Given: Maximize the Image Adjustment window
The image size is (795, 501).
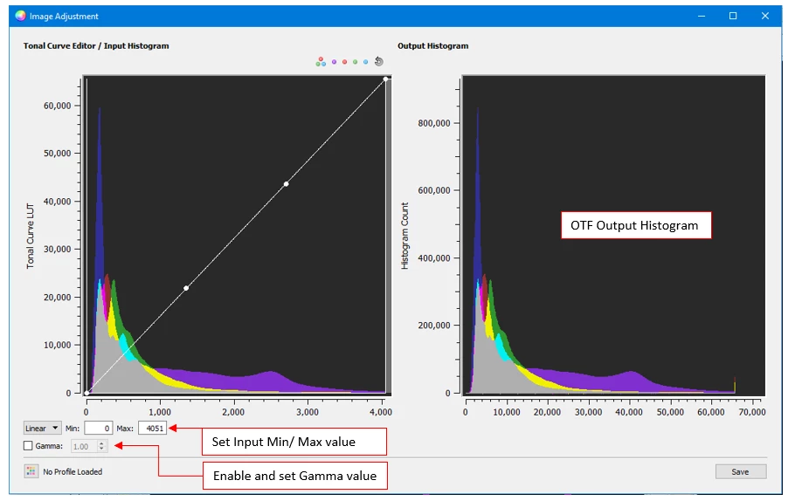Looking at the screenshot, I should pos(733,16).
